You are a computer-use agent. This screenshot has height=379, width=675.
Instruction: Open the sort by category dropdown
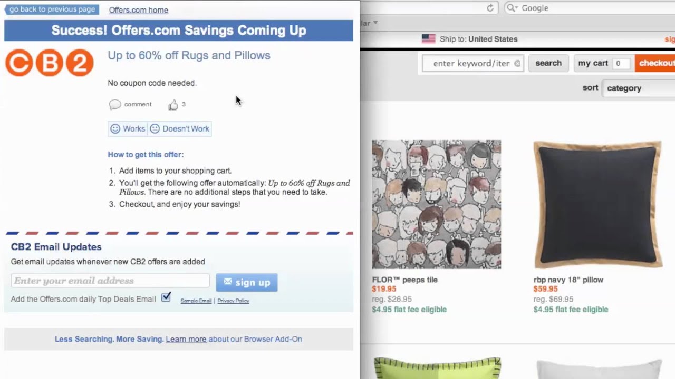coord(640,88)
